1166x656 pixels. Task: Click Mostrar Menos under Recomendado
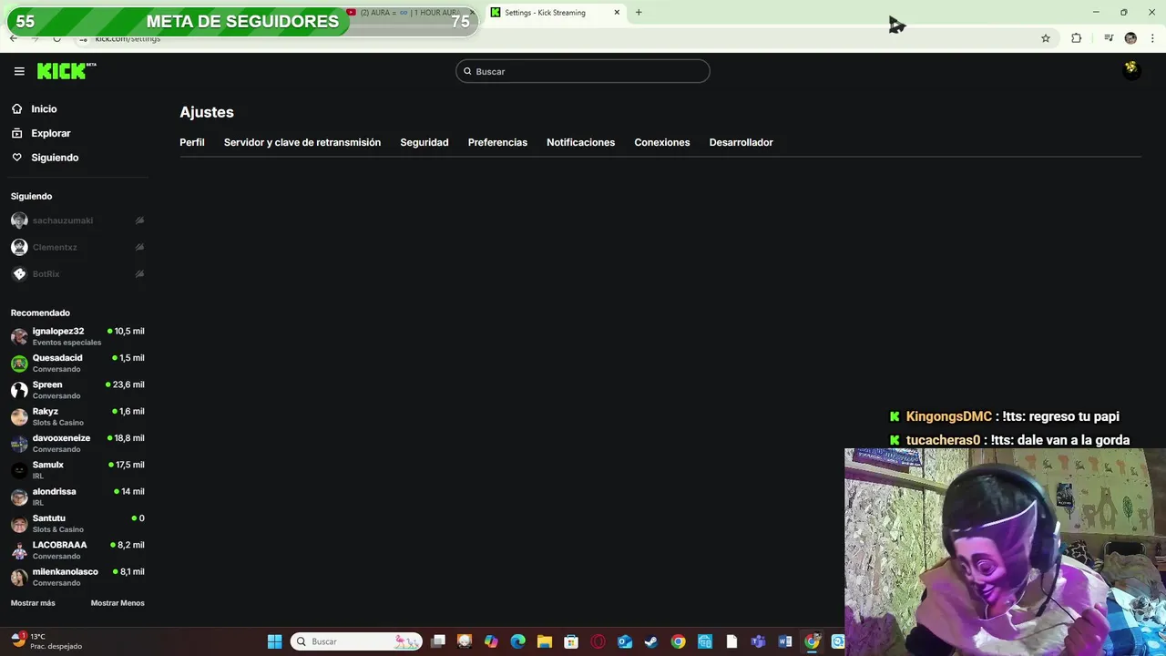[118, 603]
